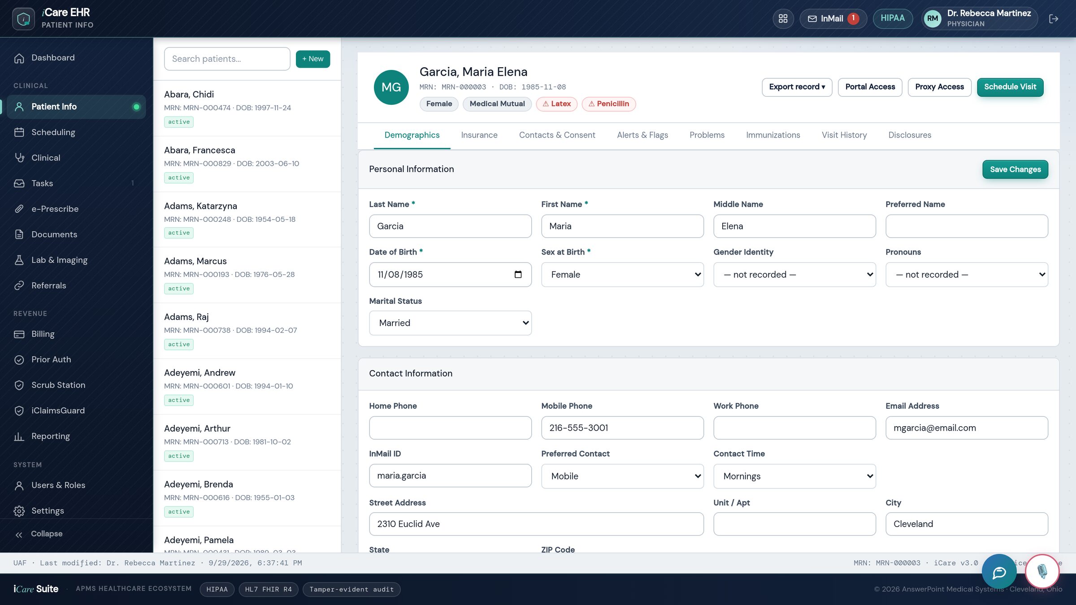Open Reporting in the sidebar
1076x605 pixels.
pyautogui.click(x=76, y=436)
